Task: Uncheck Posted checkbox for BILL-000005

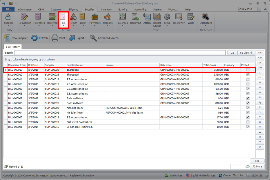Action: pyautogui.click(x=248, y=108)
